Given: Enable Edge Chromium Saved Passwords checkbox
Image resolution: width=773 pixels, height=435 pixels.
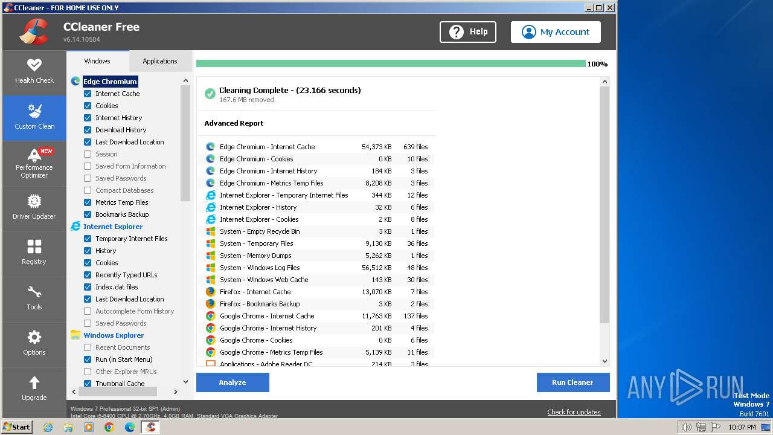Looking at the screenshot, I should tap(88, 178).
